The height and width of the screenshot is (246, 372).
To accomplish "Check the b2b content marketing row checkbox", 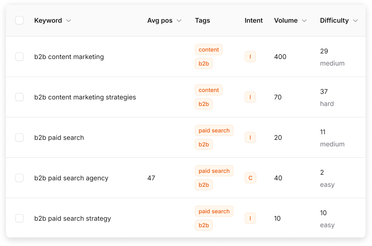I will (19, 57).
